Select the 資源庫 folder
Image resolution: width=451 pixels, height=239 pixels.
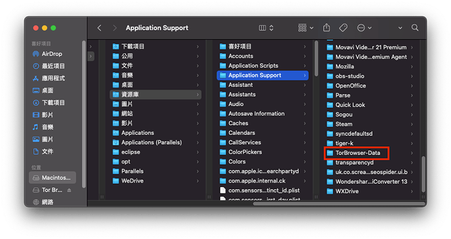tap(130, 94)
